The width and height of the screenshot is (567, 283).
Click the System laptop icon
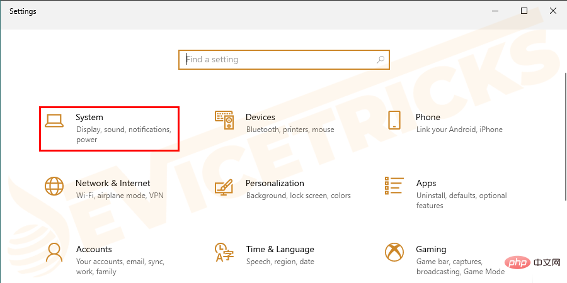[x=54, y=120]
